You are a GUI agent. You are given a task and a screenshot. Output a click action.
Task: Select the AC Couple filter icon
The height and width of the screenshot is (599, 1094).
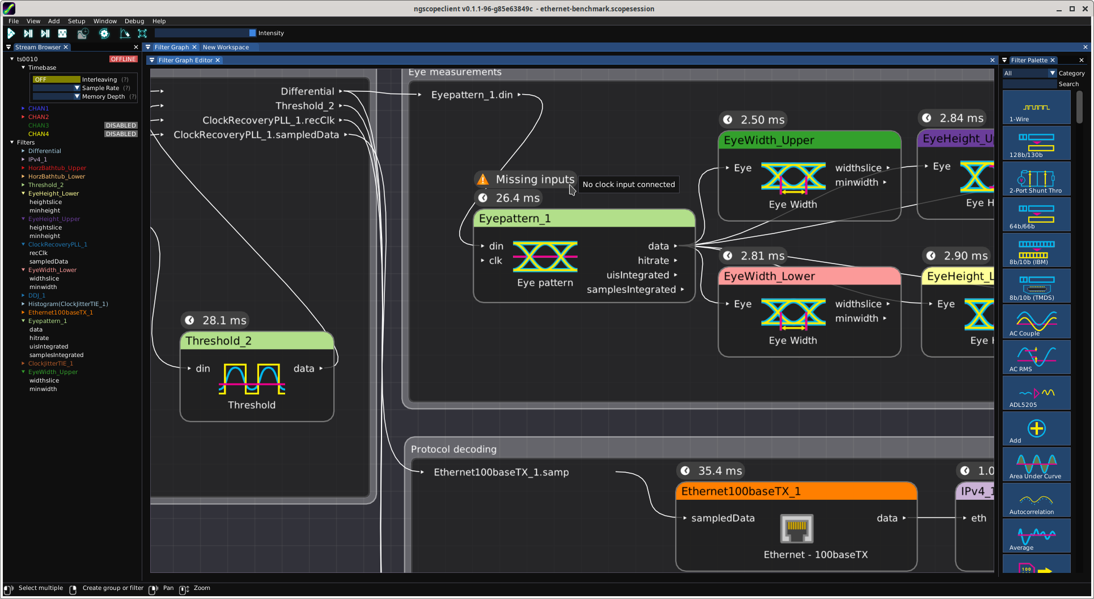(1036, 321)
